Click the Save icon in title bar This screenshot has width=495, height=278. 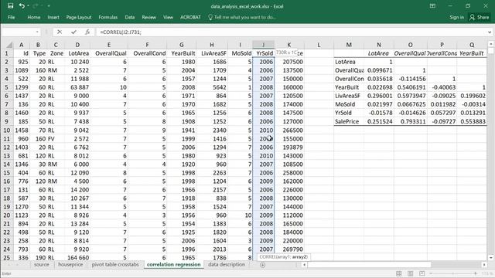[10, 5]
